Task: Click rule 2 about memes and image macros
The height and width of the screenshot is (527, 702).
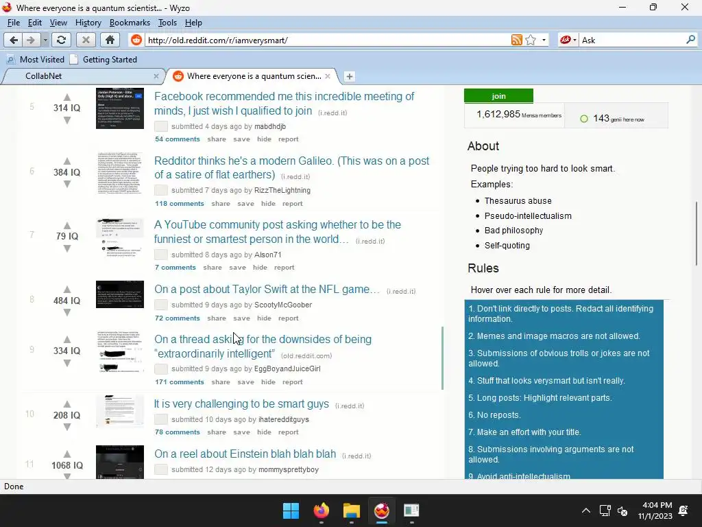Action: click(554, 336)
